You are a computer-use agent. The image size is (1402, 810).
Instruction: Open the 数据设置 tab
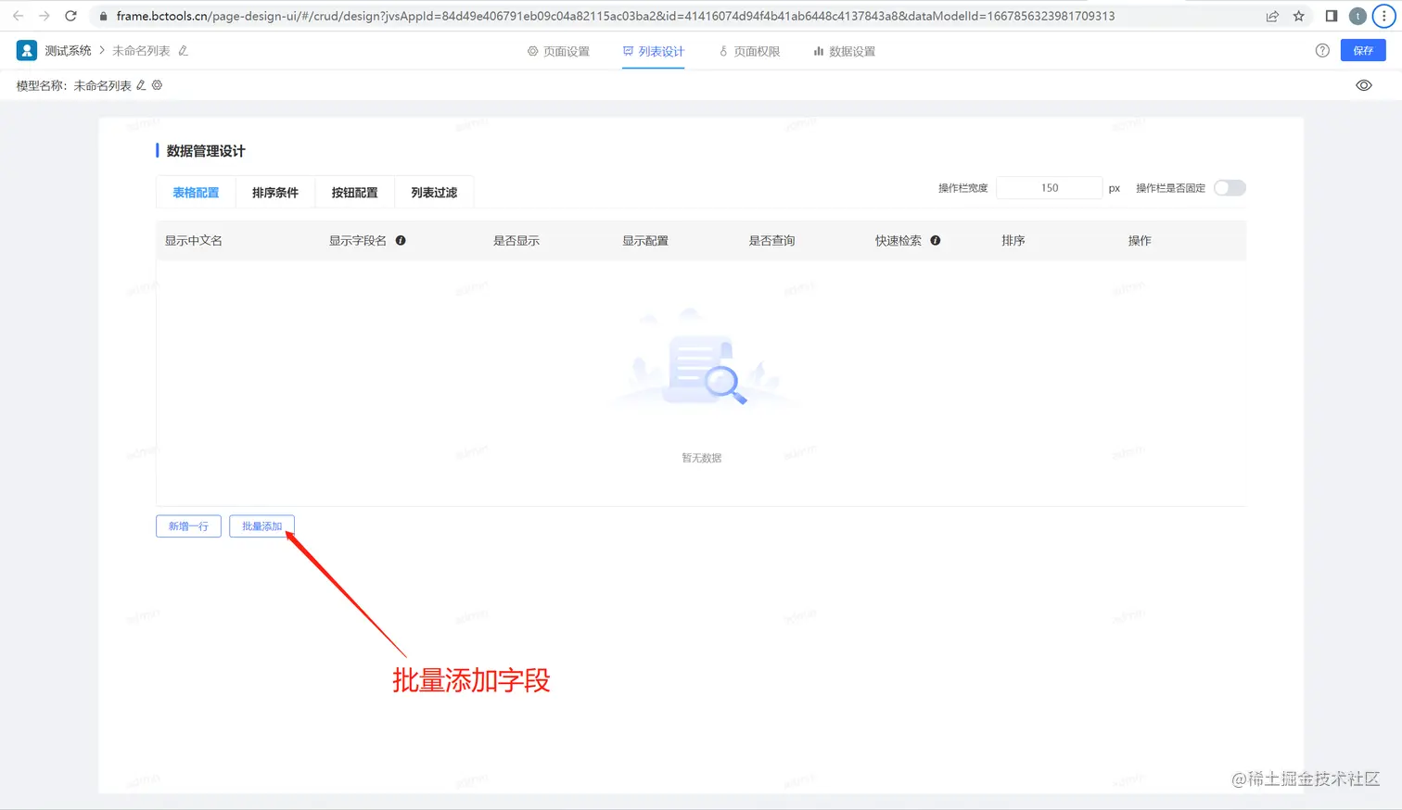coord(845,52)
